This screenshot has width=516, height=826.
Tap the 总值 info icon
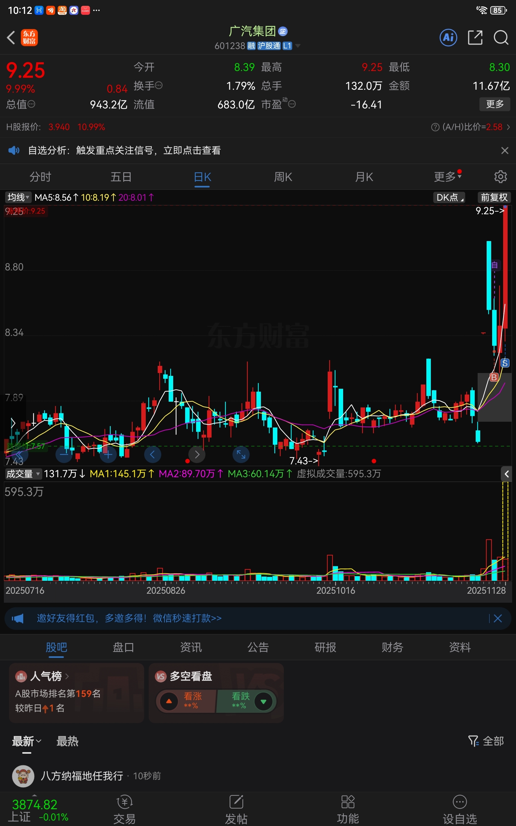pos(31,104)
